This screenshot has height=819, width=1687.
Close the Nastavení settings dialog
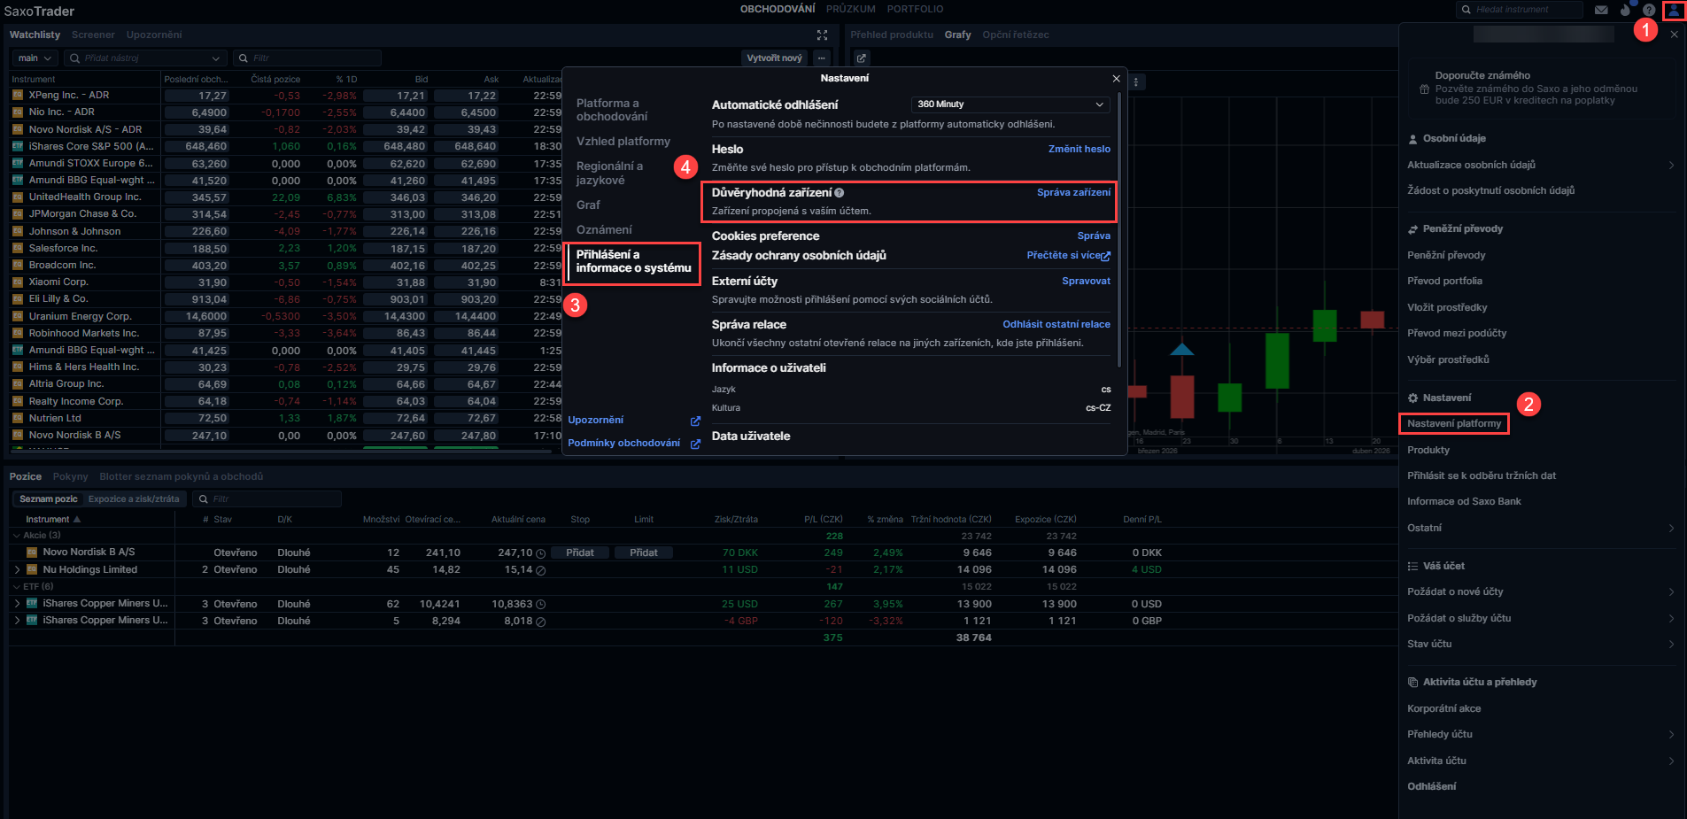tap(1116, 79)
